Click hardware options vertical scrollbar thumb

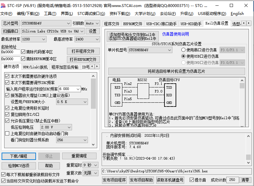click(93, 94)
